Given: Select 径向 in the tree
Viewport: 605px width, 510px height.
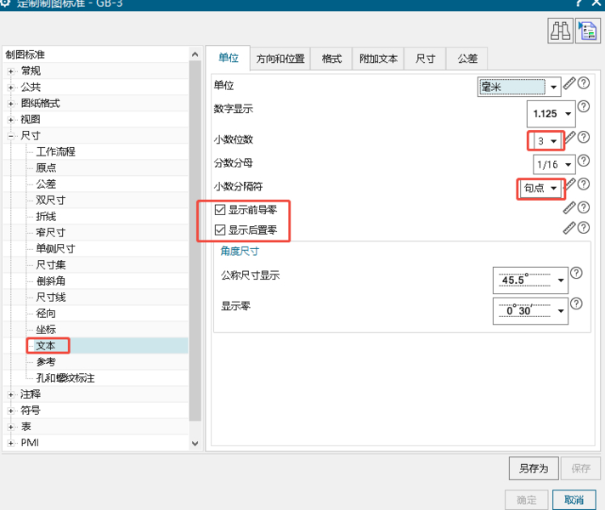Looking at the screenshot, I should 46,314.
